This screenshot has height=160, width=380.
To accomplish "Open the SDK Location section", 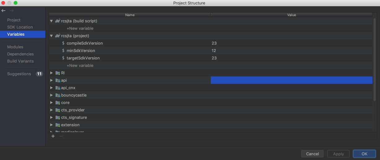I will 20,27.
